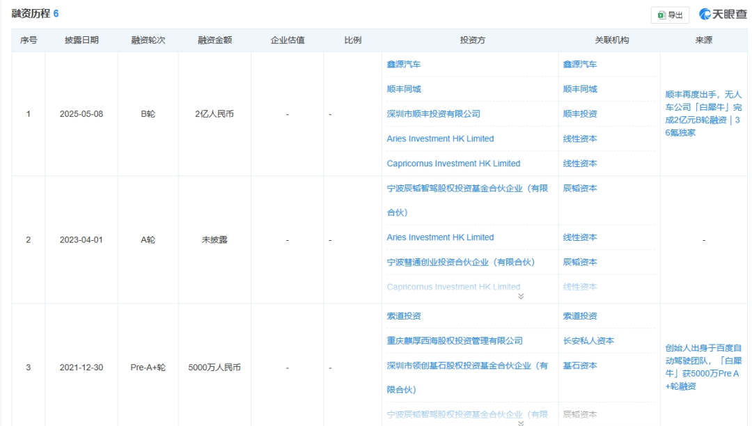Open 辰韬资本 beside 宁波彗通创业投资合伙企业
Image resolution: width=752 pixels, height=426 pixels.
(x=580, y=262)
